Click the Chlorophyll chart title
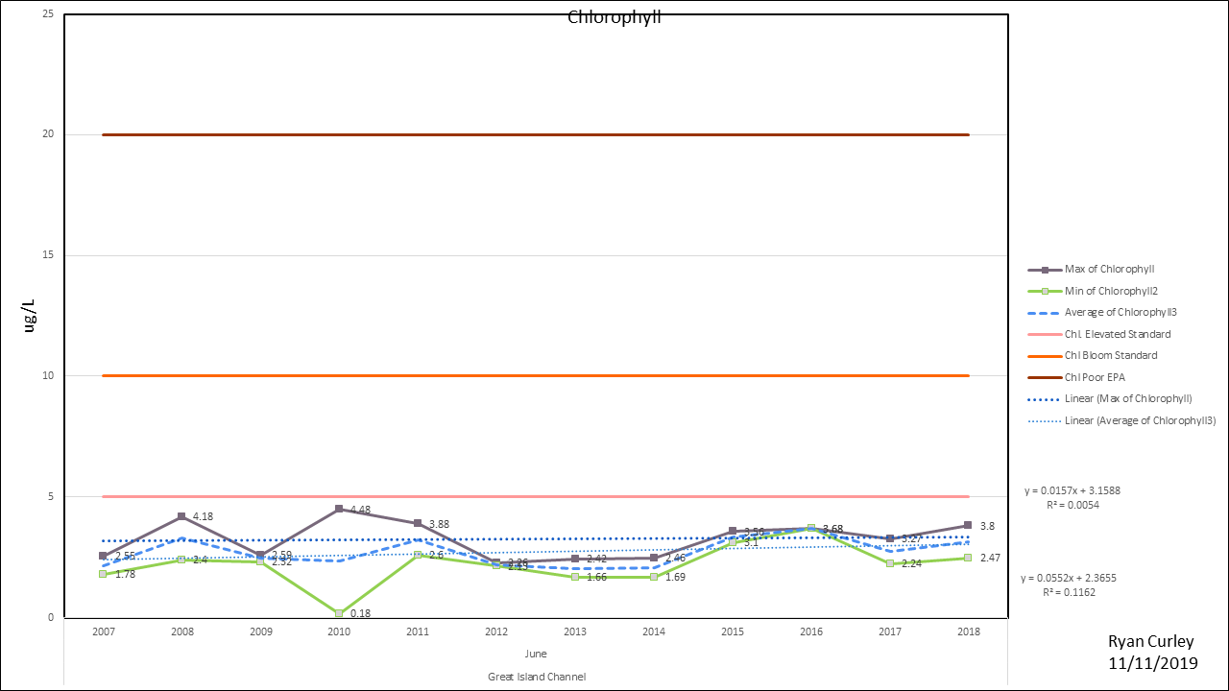 614,17
